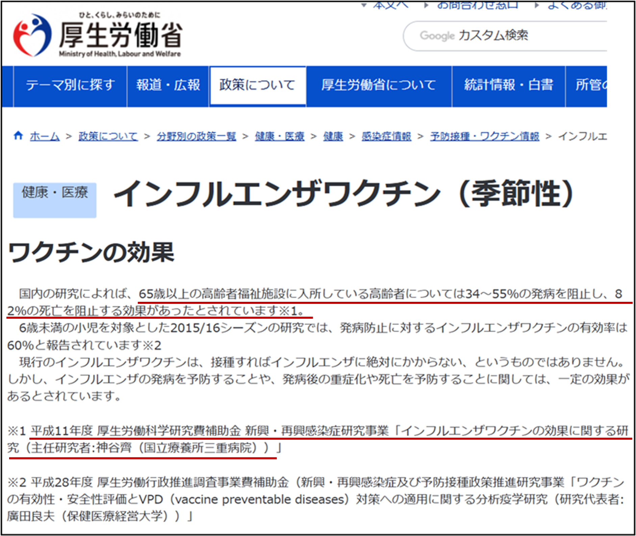Navigate to 感染症情報 breadcrumb link
The image size is (636, 536).
tap(386, 136)
